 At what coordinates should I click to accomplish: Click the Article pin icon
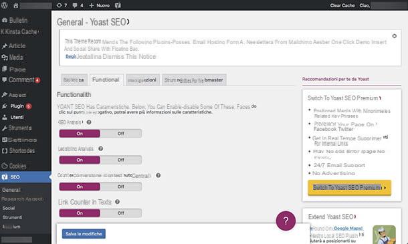pyautogui.click(x=5, y=46)
